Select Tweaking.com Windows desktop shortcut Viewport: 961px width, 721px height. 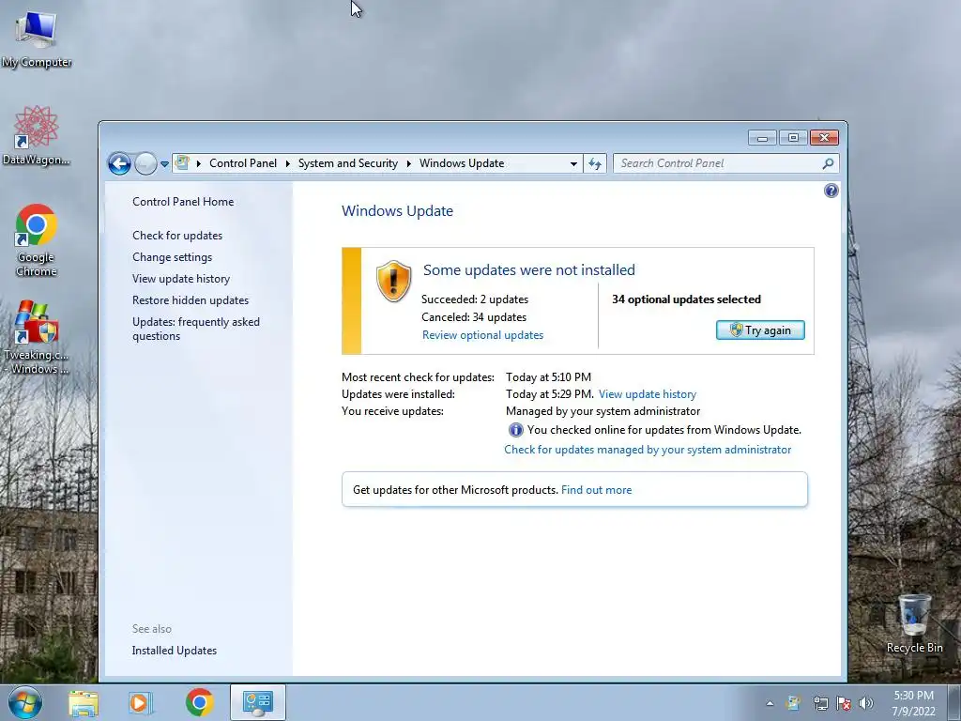tap(37, 337)
